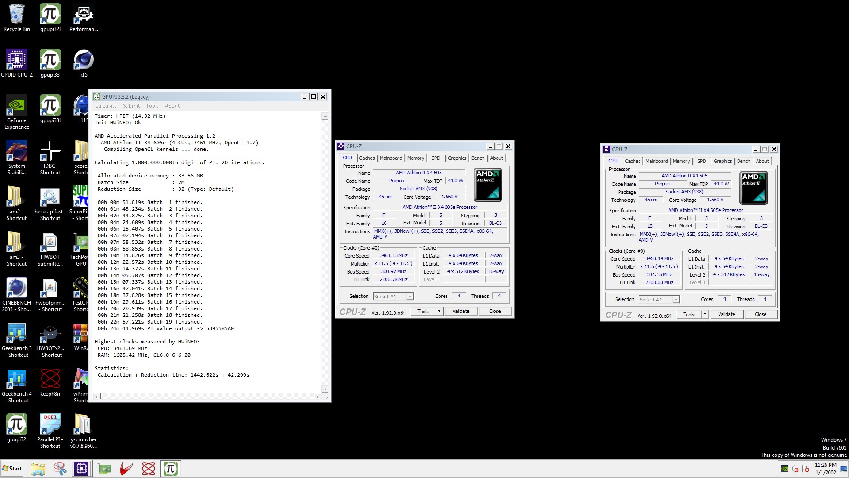Click the Windows Explorer taskbar icon
This screenshot has height=478, width=849.
[x=38, y=469]
